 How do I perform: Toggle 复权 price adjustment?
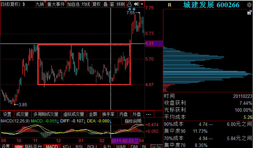pos(97,4)
